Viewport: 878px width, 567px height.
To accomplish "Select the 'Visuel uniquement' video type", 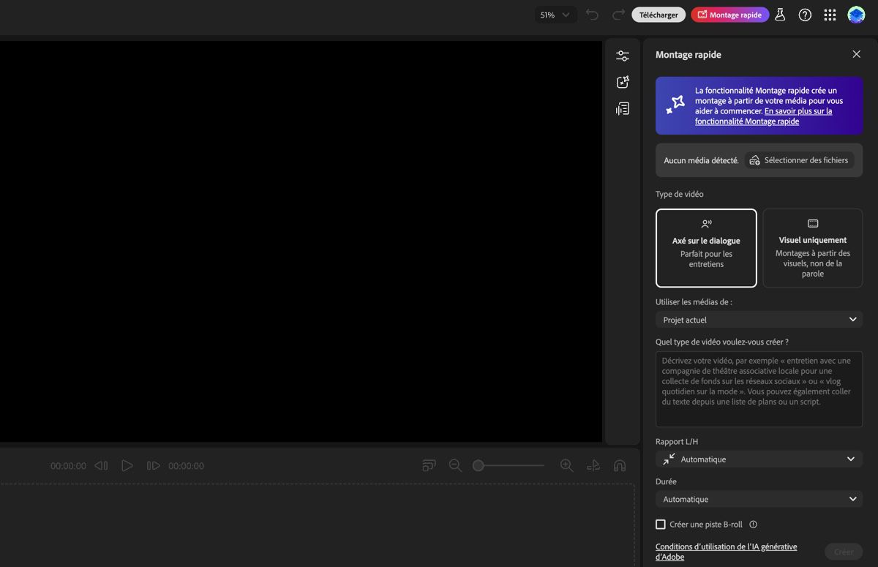I will tap(813, 248).
